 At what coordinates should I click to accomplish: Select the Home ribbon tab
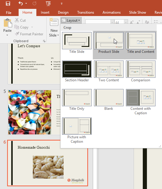pyautogui.click(x=27, y=12)
